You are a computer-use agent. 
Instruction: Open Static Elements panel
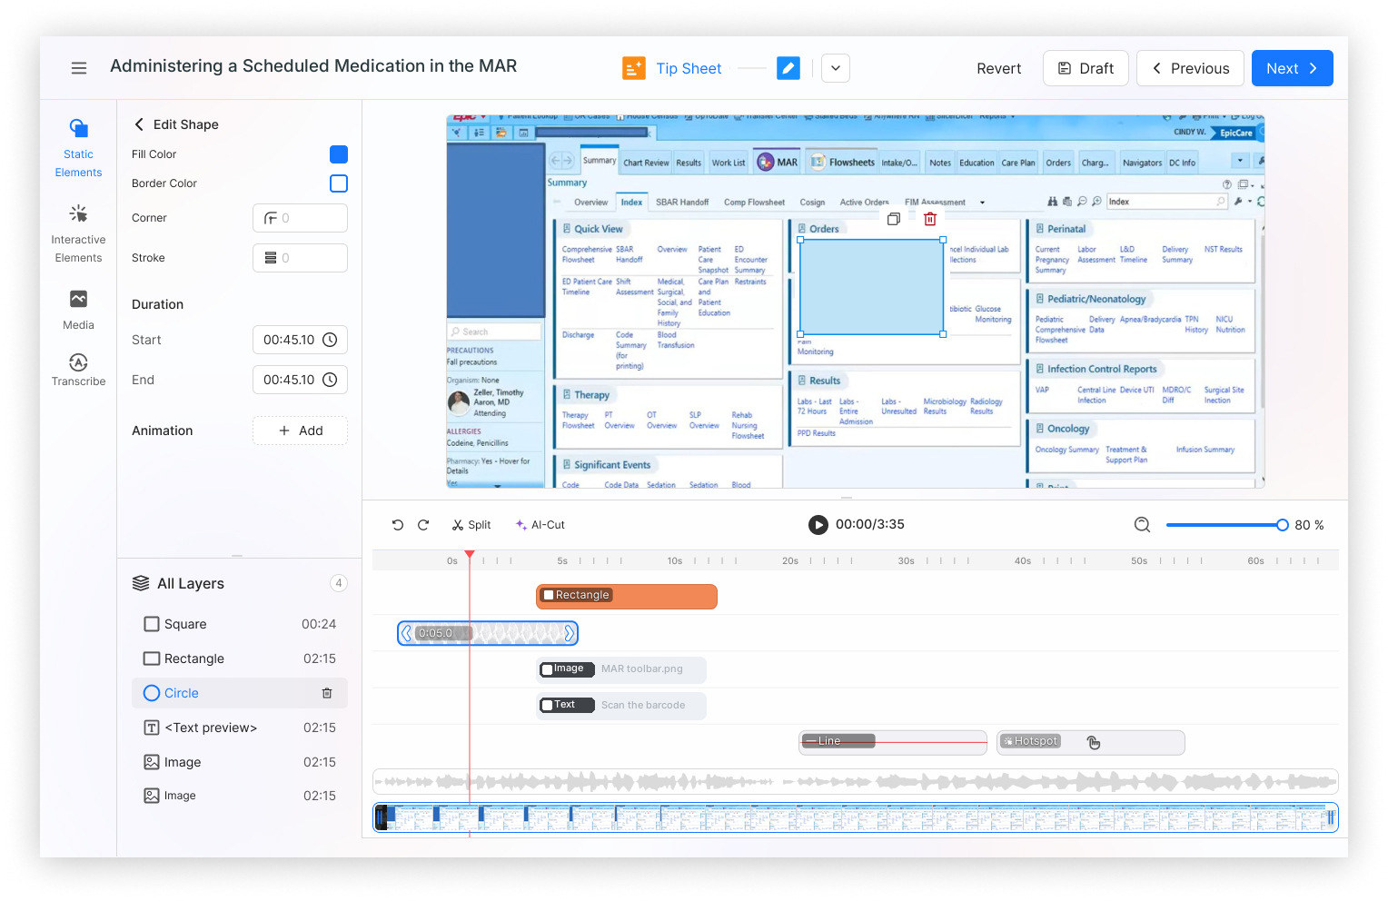click(78, 148)
